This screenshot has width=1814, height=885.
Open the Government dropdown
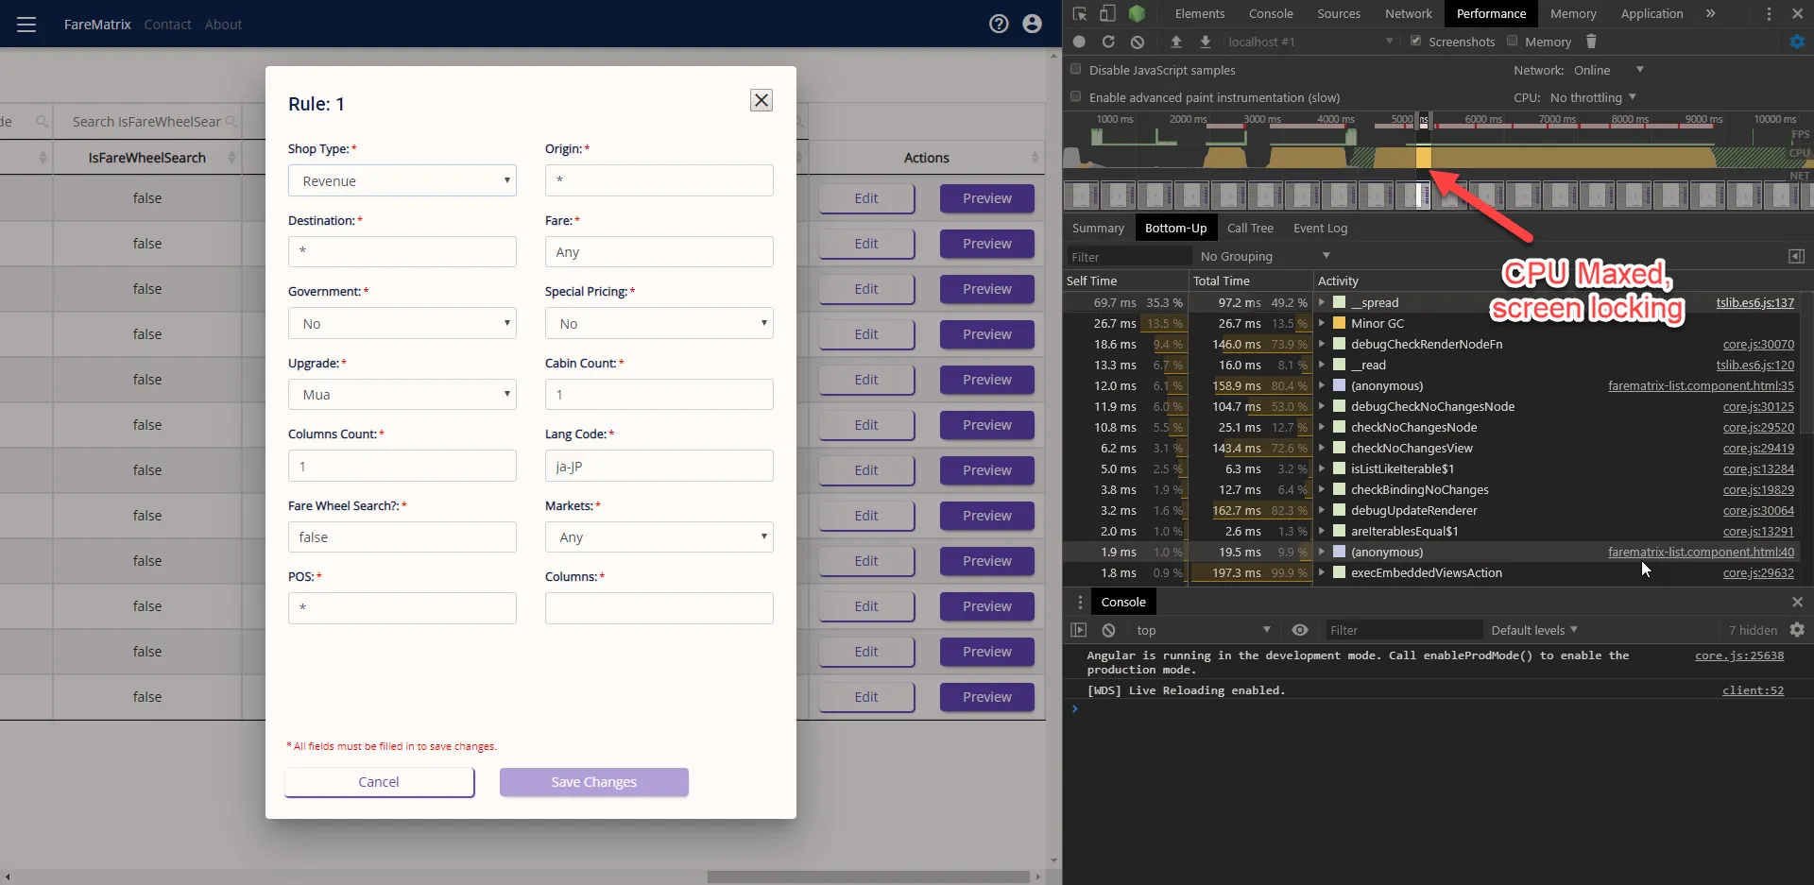pos(402,323)
